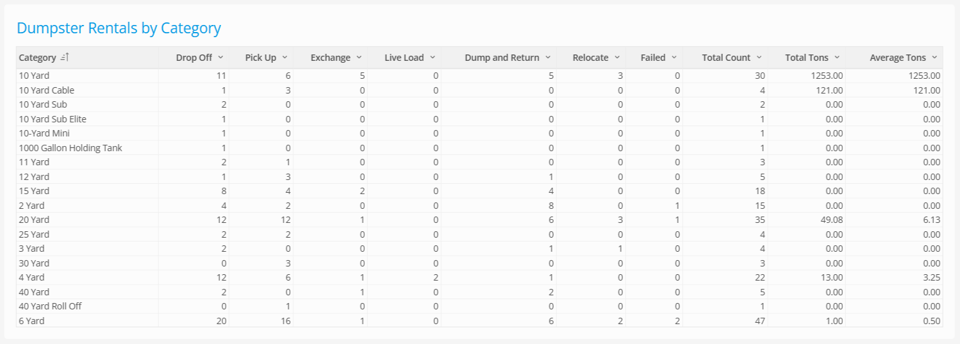Screen dimensions: 960x344
Task: Select the 1000 Gallon Holding Tank row
Action: (479, 148)
